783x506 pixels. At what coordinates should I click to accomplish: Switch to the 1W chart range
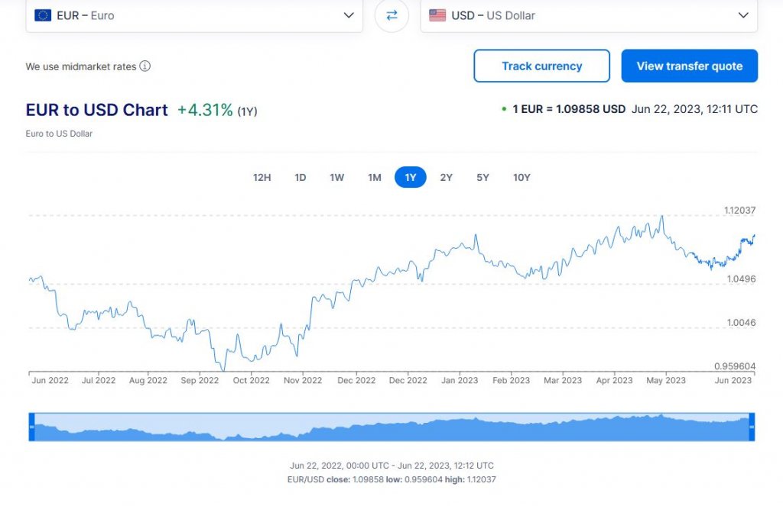(x=336, y=177)
